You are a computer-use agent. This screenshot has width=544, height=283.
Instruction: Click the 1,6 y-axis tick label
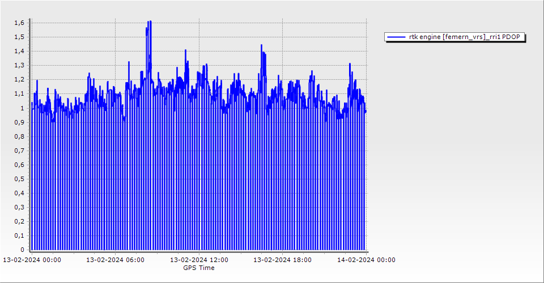(x=19, y=23)
